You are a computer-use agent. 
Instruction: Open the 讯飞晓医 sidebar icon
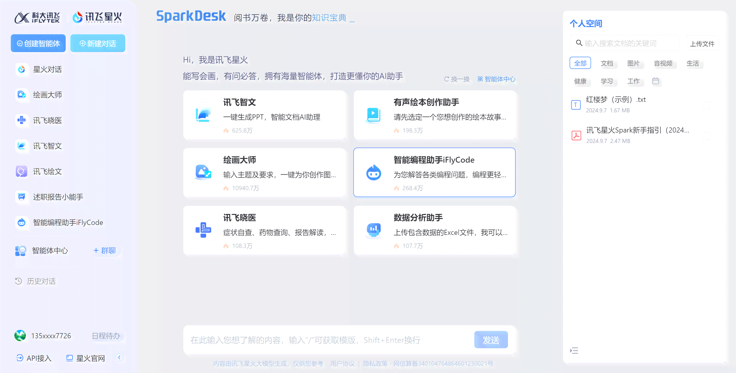pos(22,120)
